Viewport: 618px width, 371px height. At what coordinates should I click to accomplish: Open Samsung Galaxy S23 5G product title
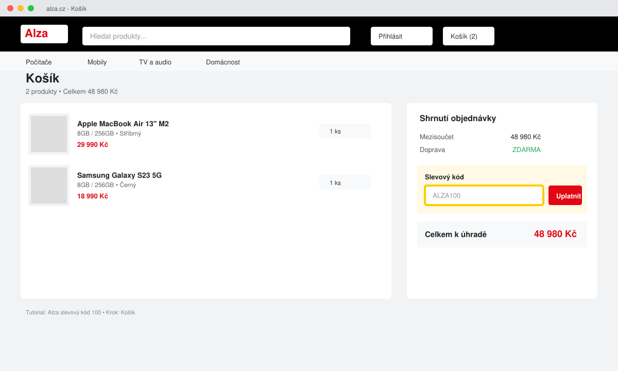pos(119,175)
